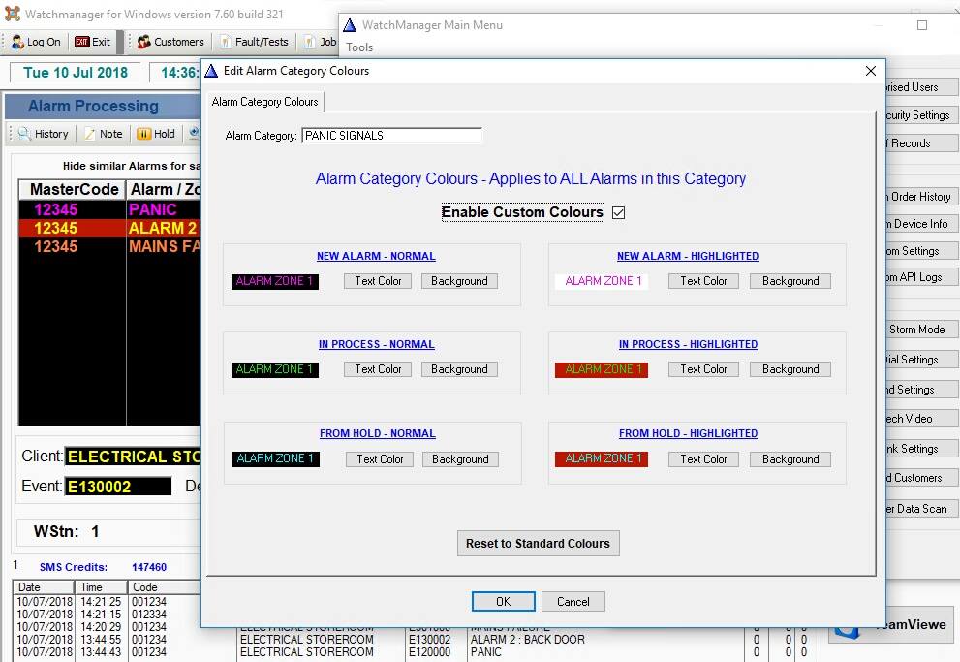The height and width of the screenshot is (662, 960).
Task: Click the Note toolbar icon
Action: point(104,134)
